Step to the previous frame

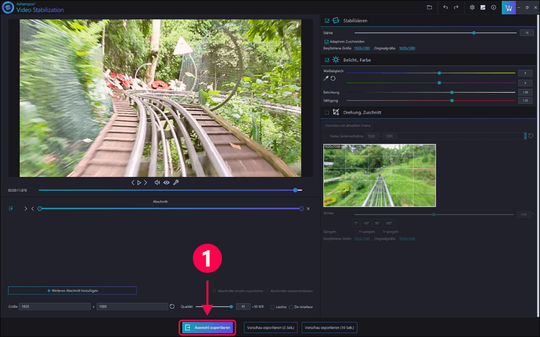click(x=133, y=183)
